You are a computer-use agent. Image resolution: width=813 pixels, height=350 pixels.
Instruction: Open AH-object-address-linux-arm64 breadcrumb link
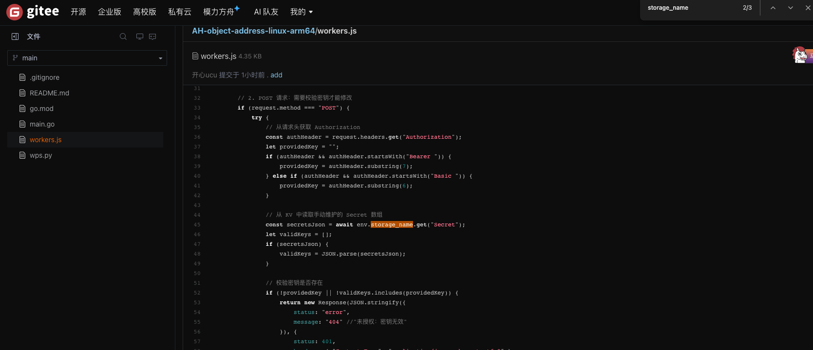[x=253, y=31]
